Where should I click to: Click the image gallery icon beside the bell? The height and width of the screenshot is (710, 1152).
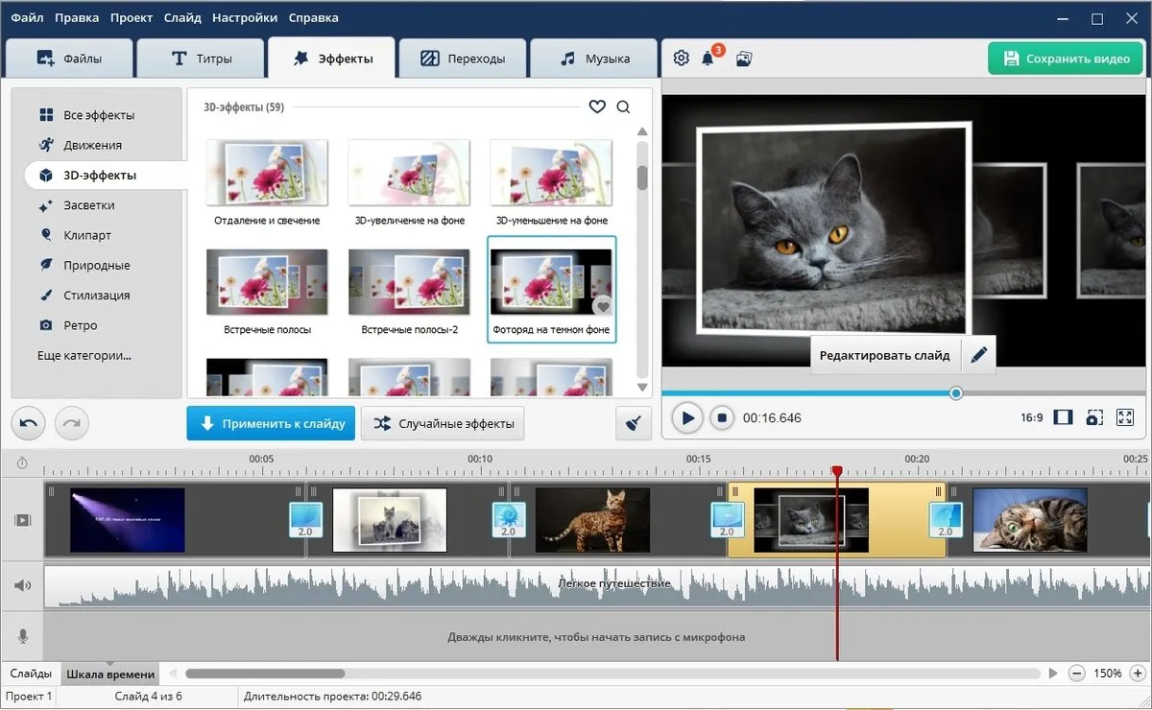(x=743, y=59)
